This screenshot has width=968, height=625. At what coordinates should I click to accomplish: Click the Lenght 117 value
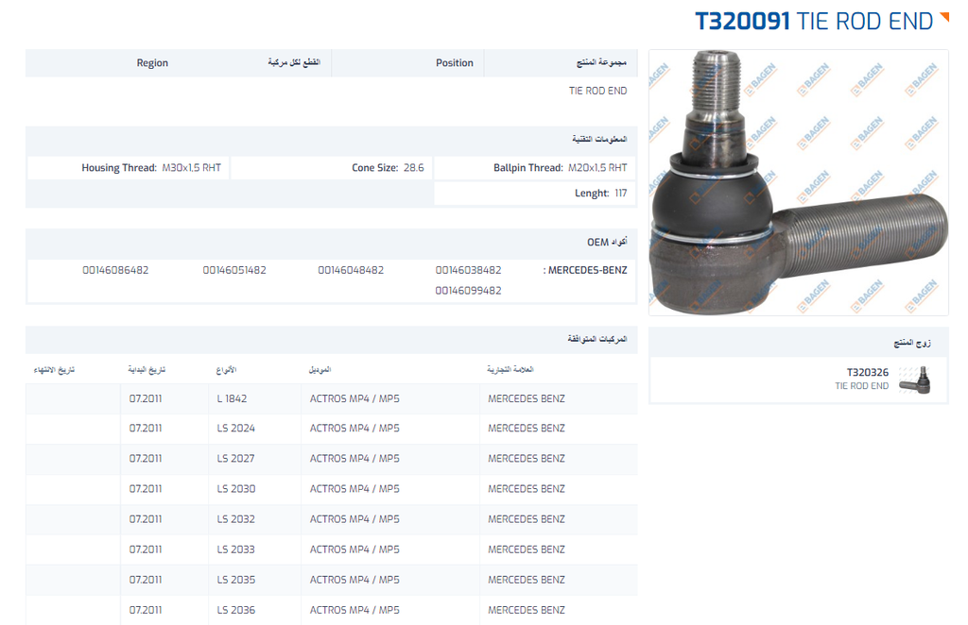click(620, 193)
